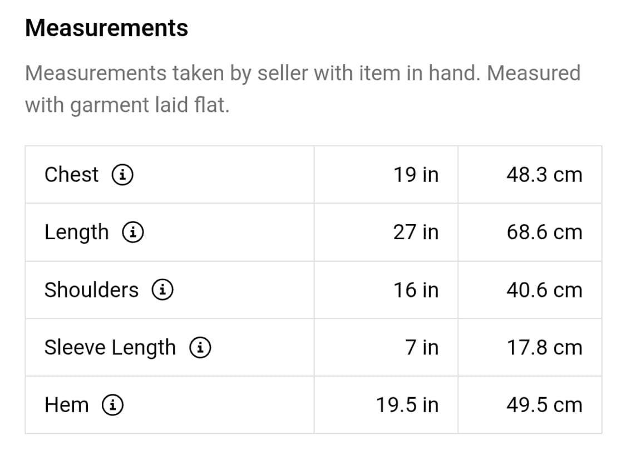Select the Sleeve Length row label

click(110, 348)
